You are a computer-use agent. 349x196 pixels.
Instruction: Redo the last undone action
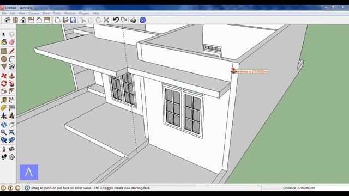click(124, 20)
